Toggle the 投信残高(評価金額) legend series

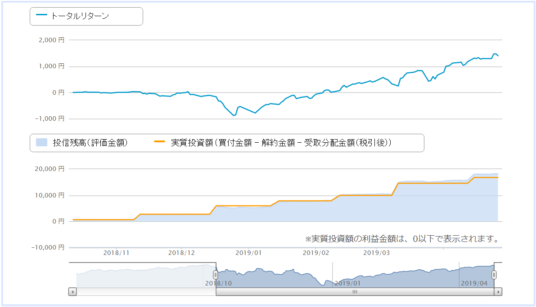82,143
